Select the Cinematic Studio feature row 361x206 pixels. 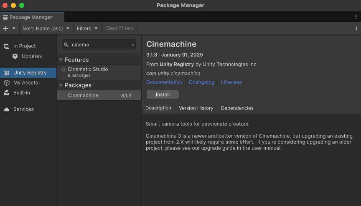[99, 72]
